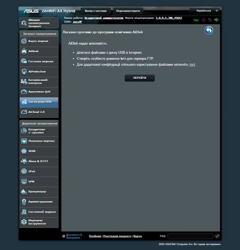Screen dimensions: 240x250
Task: Click the wireless settings icon
Action: (24, 131)
